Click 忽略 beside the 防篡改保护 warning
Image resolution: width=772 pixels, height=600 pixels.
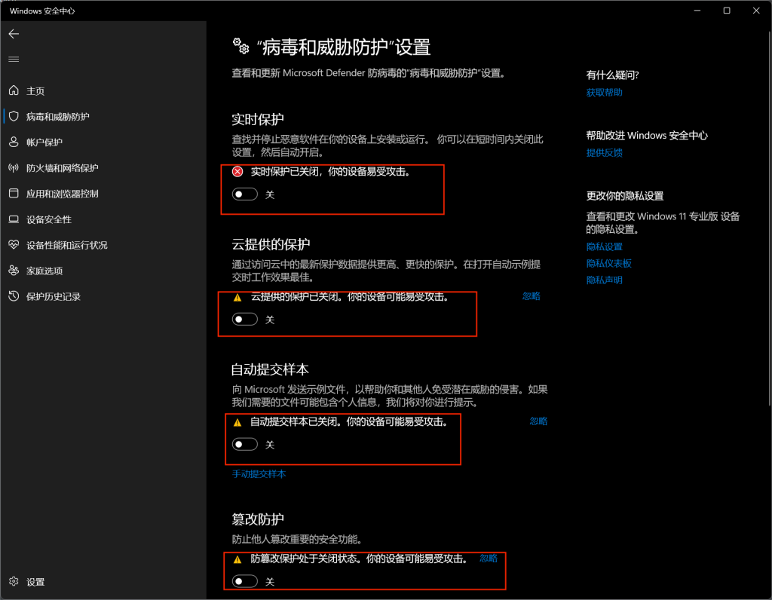[489, 558]
